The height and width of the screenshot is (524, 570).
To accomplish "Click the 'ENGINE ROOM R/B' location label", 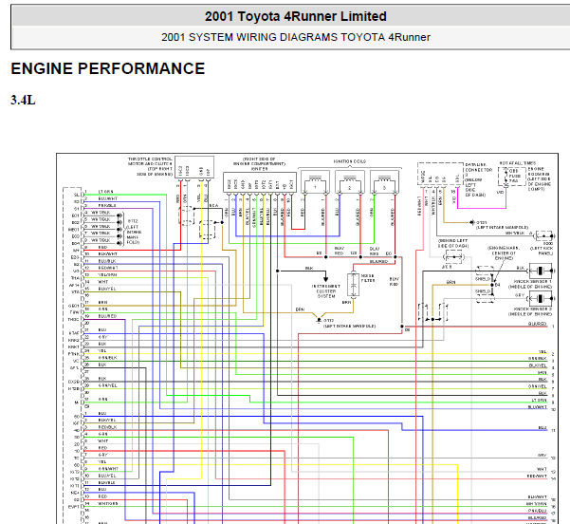I will coord(539,172).
